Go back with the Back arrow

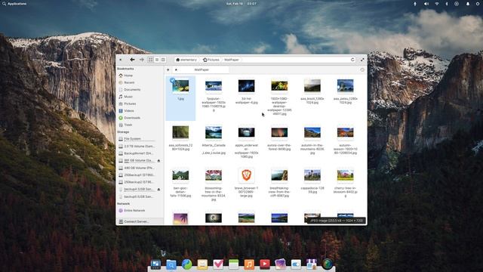132,60
